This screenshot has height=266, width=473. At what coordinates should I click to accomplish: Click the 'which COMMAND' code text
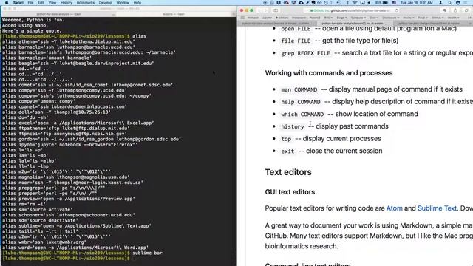click(302, 115)
